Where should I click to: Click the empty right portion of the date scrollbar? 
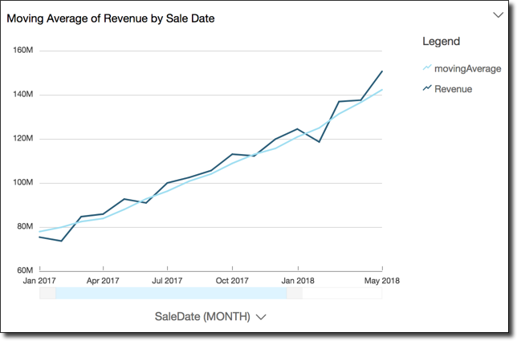tap(341, 294)
